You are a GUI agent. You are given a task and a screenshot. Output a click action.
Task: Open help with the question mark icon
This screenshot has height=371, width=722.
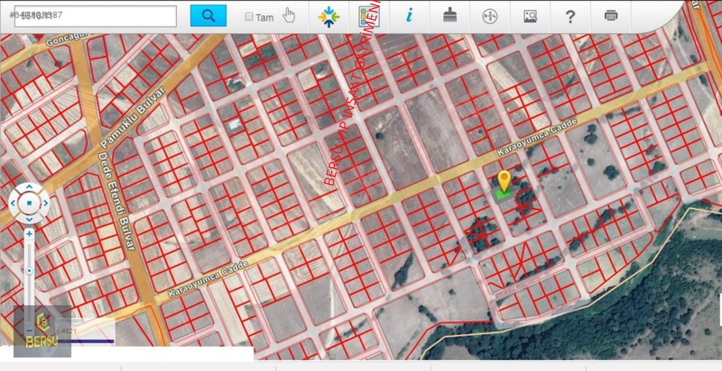pos(570,17)
